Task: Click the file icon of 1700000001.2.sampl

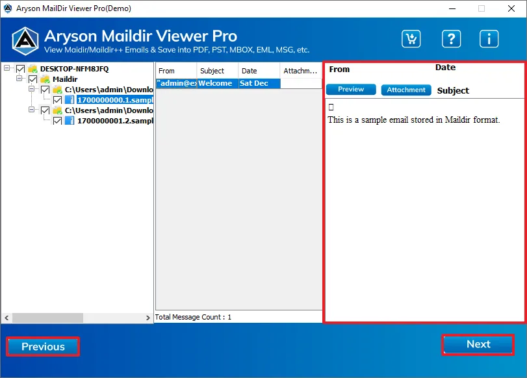Action: (x=70, y=121)
